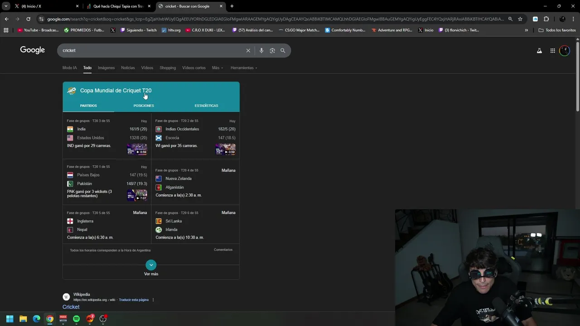The height and width of the screenshot is (326, 580).
Task: Open a new browser tab
Action: 232,6
